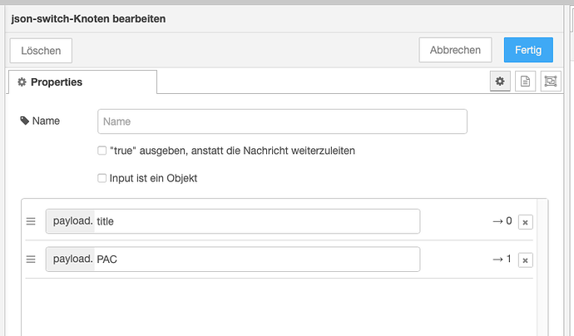Viewport: 574px width, 336px height.
Task: Open the node appearance settings icon
Action: click(x=550, y=81)
